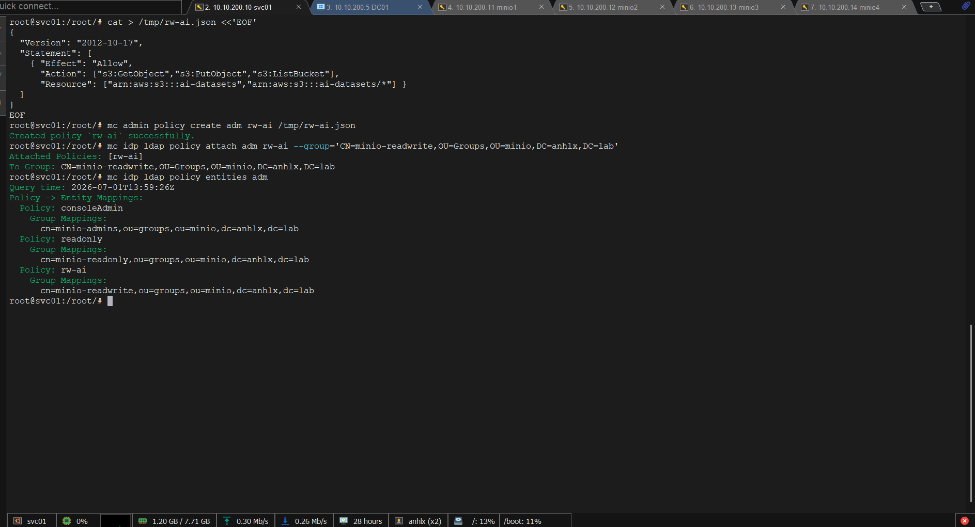Click the minio1 tab session icon
Viewport: 975px width, 527px height.
point(442,7)
